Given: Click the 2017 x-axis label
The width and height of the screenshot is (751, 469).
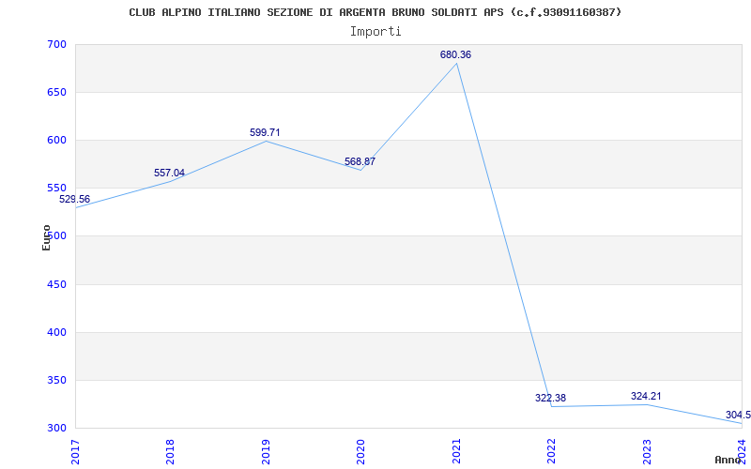Looking at the screenshot, I should [76, 451].
